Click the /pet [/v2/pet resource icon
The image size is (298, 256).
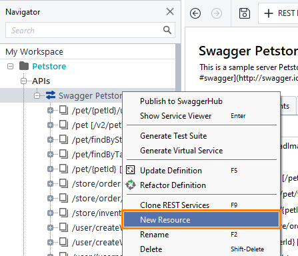64,125
